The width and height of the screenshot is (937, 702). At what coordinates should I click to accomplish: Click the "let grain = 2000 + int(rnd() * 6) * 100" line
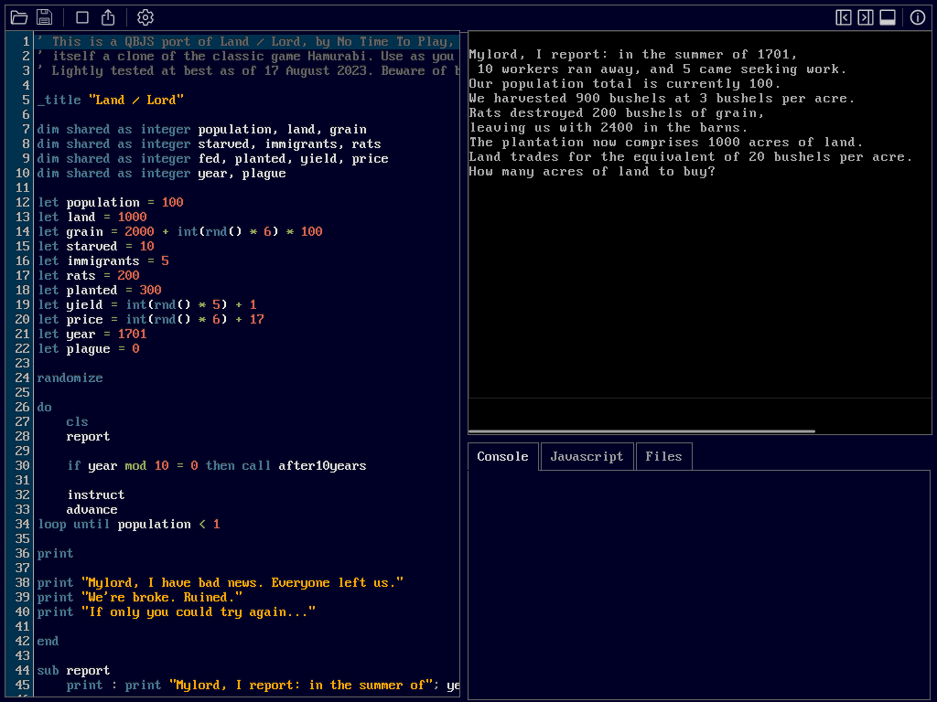click(180, 231)
